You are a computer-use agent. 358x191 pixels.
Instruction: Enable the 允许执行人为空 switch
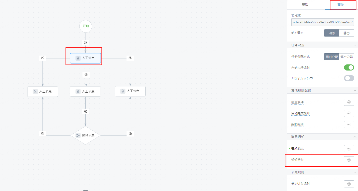(x=349, y=78)
